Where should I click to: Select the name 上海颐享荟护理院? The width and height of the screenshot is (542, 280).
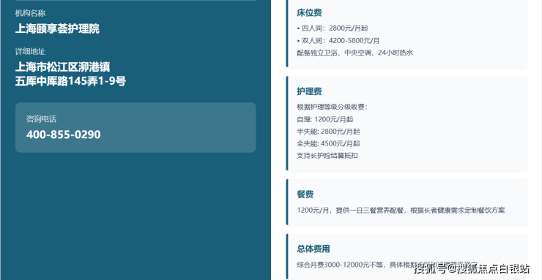tap(57, 29)
